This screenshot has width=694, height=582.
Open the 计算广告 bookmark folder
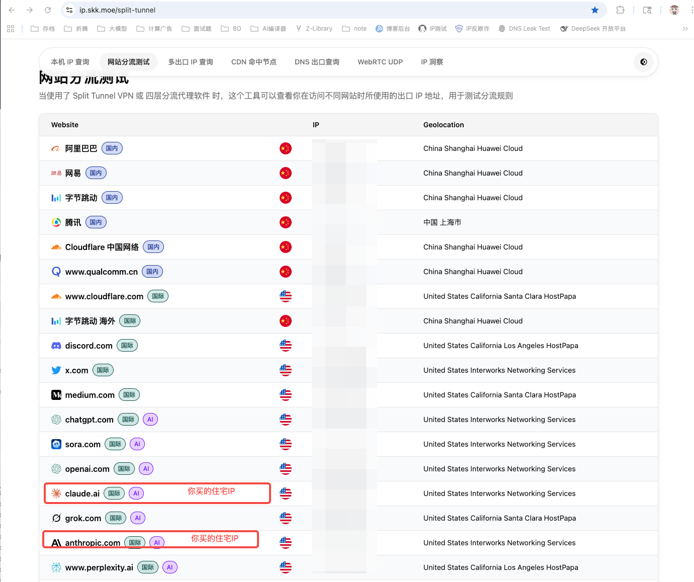(x=154, y=29)
